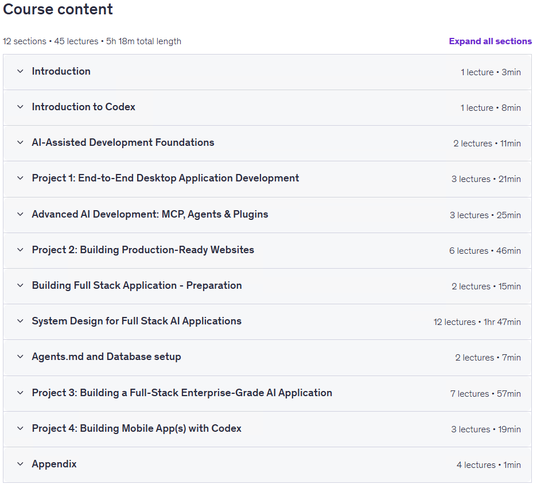Expand Advanced AI Development section chevron
This screenshot has width=533, height=484.
coord(21,214)
